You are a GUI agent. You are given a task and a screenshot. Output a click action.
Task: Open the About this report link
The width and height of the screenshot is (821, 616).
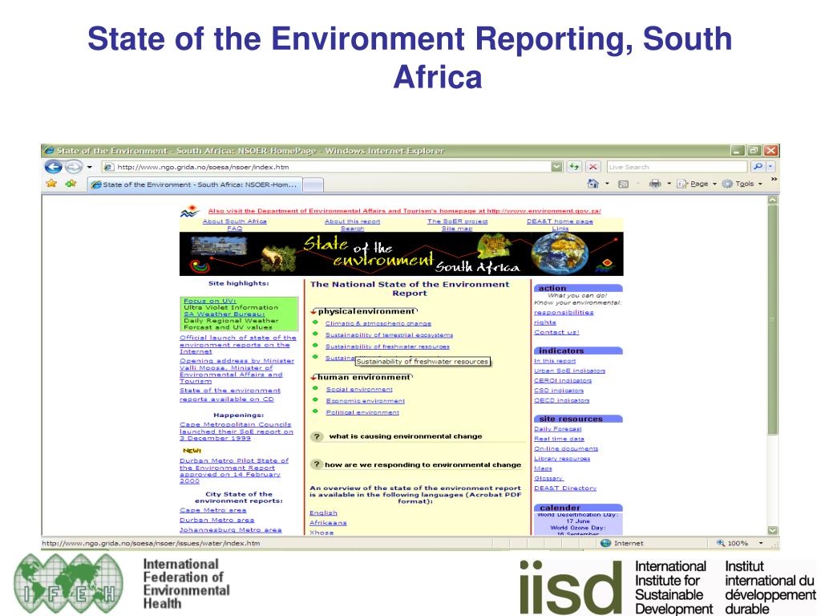[x=353, y=221]
